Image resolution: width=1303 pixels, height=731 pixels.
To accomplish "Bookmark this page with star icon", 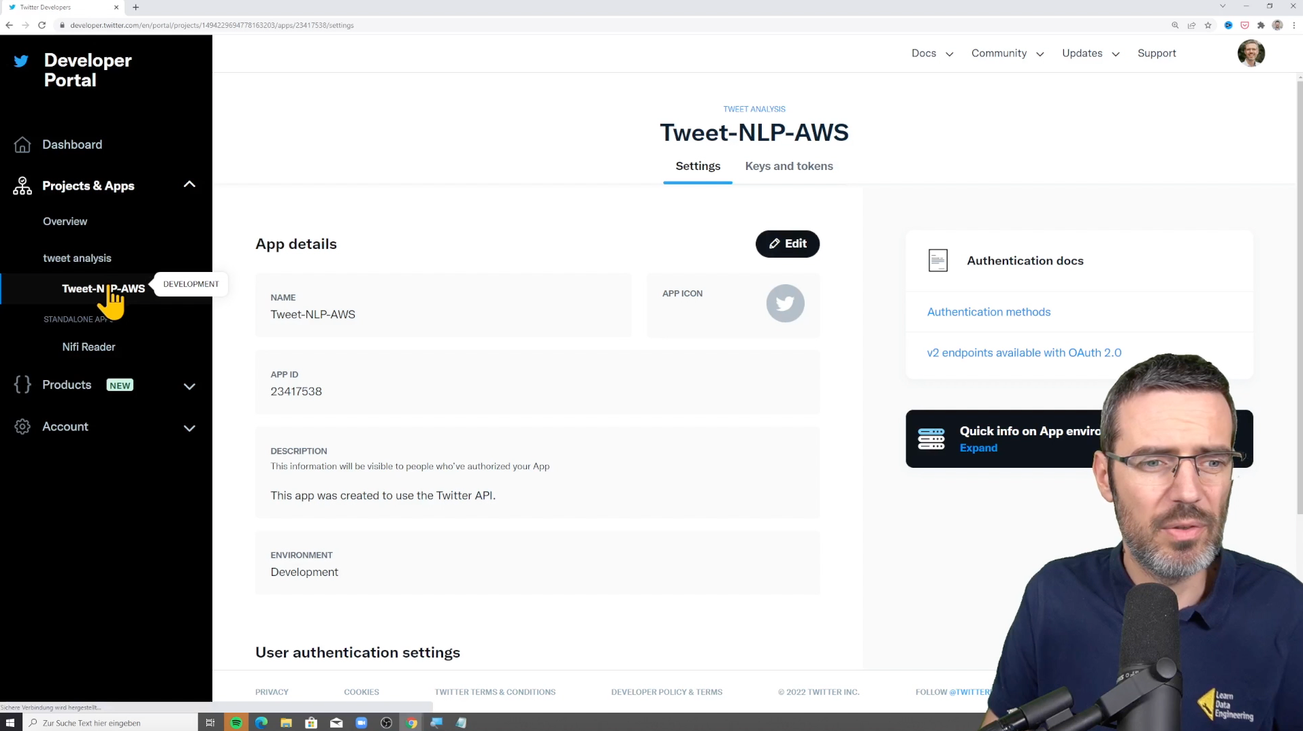I will [1208, 25].
